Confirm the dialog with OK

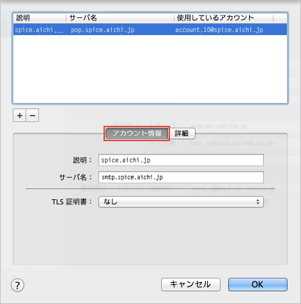(x=258, y=284)
